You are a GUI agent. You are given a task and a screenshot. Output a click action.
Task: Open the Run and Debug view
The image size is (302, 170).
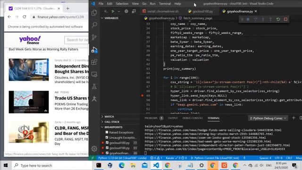[94, 50]
